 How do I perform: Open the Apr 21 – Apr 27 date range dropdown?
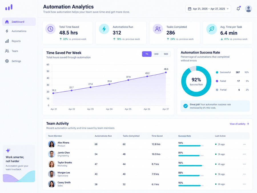pyautogui.click(x=208, y=9)
